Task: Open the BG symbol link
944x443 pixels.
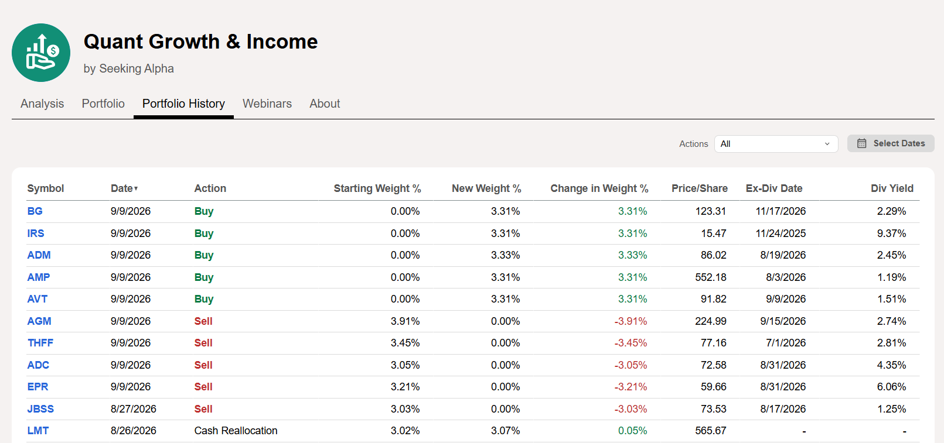Action: pyautogui.click(x=35, y=211)
